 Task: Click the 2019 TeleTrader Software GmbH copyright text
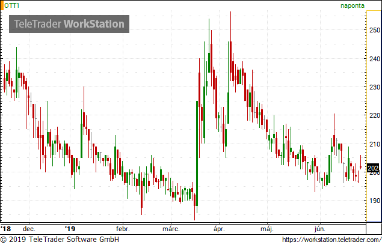click(x=60, y=240)
